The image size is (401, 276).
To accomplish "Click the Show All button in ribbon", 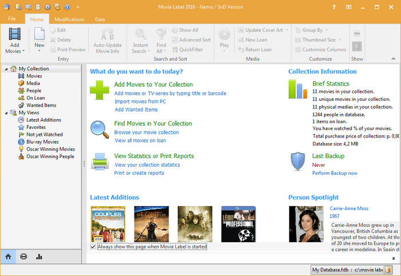I will pos(185,30).
